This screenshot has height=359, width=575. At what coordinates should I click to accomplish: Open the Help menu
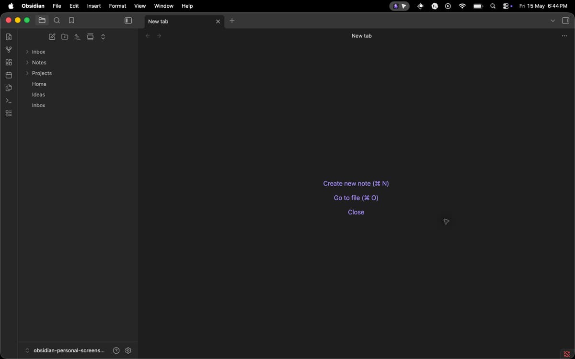point(187,6)
